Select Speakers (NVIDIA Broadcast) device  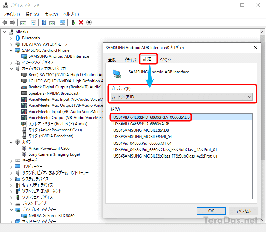[x=54, y=93]
